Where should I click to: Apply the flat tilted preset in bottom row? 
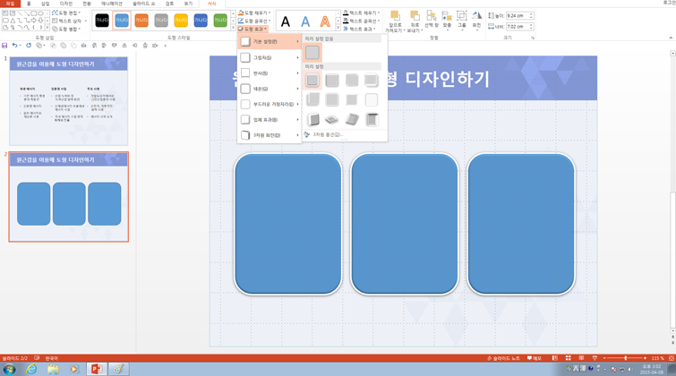(x=332, y=119)
